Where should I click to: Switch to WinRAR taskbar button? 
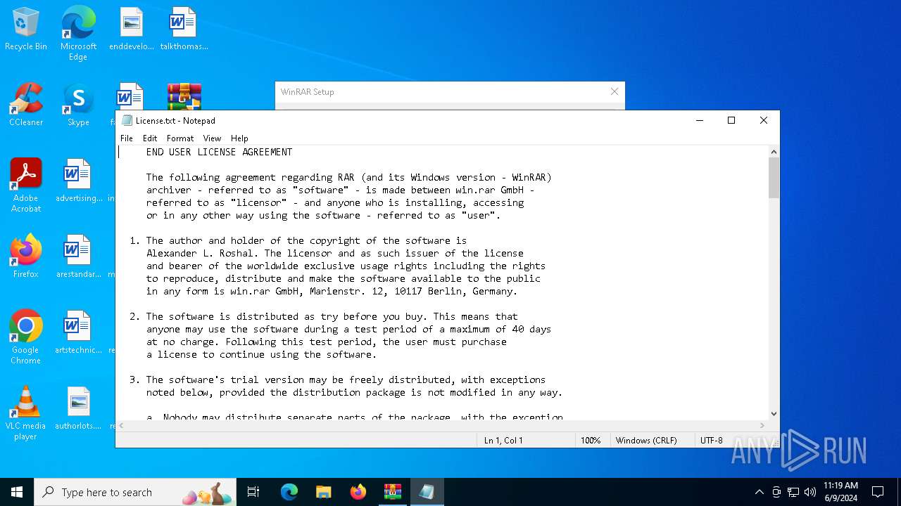point(392,492)
